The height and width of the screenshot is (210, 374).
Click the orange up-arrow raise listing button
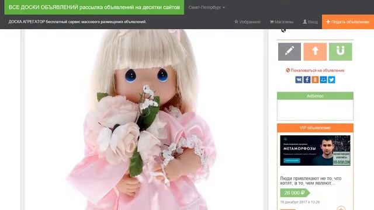[315, 52]
